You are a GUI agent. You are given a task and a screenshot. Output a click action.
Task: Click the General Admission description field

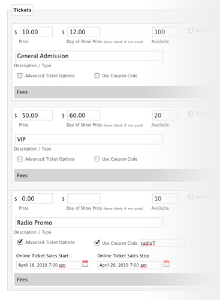(x=89, y=56)
